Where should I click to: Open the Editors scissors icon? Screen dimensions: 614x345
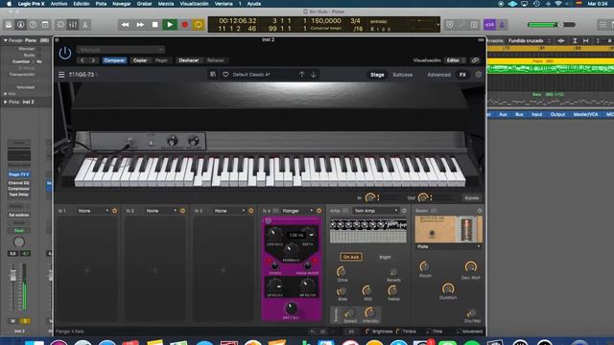point(85,25)
